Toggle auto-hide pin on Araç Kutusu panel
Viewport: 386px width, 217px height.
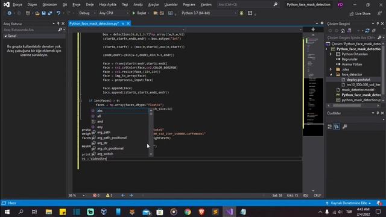click(59, 24)
